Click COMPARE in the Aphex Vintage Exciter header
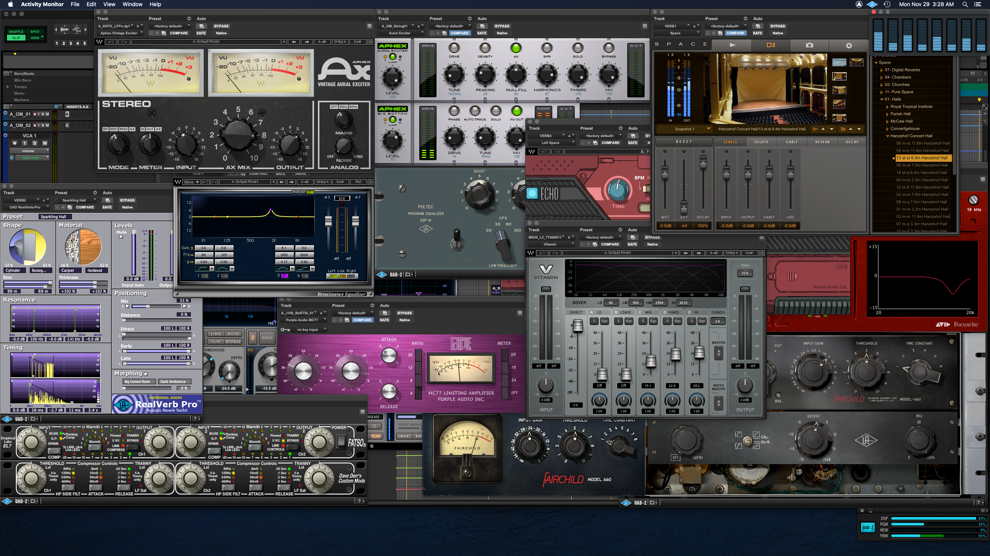Screen dimensions: 990x556 click(179, 33)
